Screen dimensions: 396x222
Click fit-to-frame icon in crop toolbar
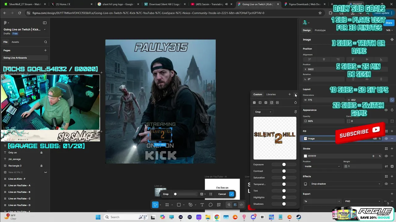[x=211, y=194]
